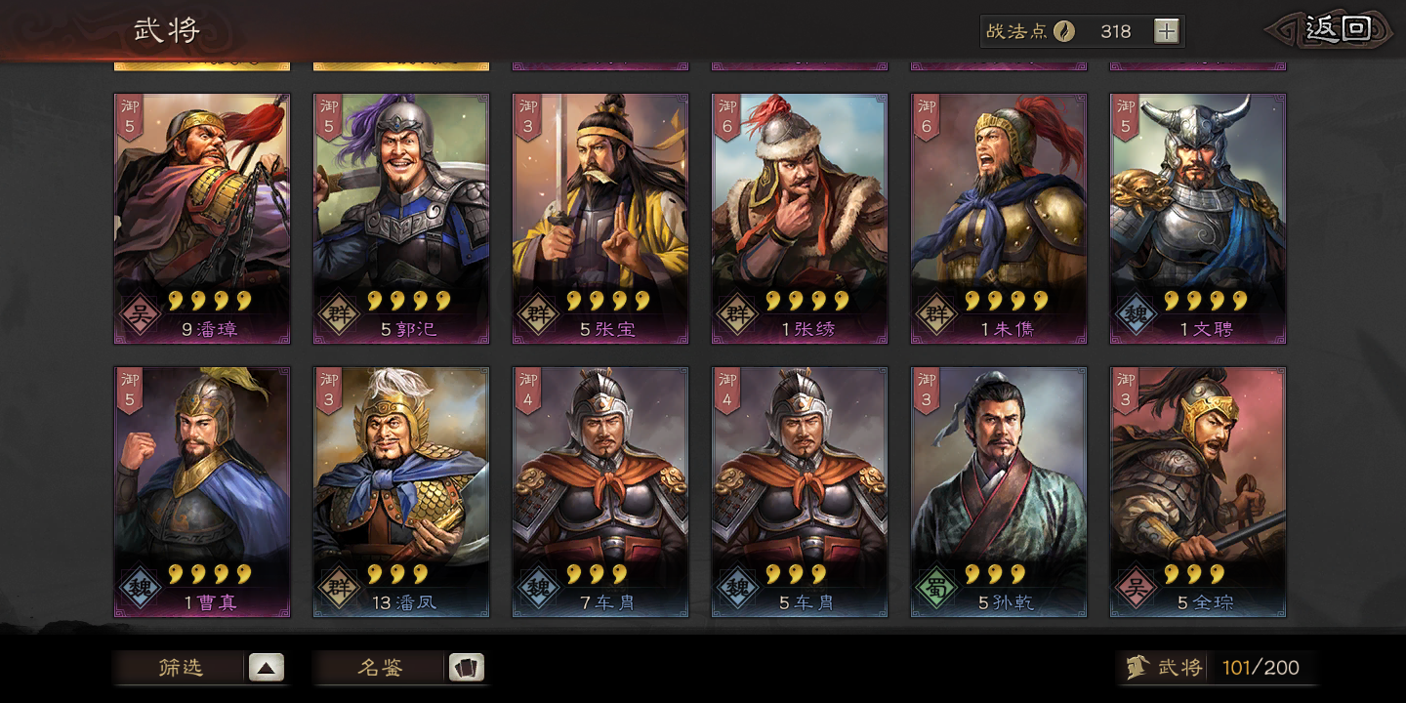Click the 吴 faction badge on 潘璋
1406x703 pixels.
138,314
